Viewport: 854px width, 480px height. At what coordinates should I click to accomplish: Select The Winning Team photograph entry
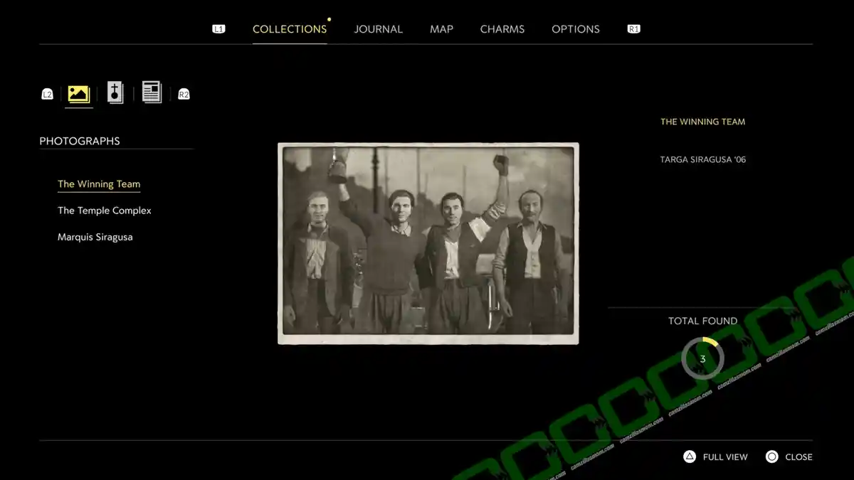(99, 184)
